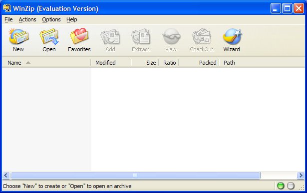Open the Options menu
Viewport: 307px width, 193px height.
(51, 19)
